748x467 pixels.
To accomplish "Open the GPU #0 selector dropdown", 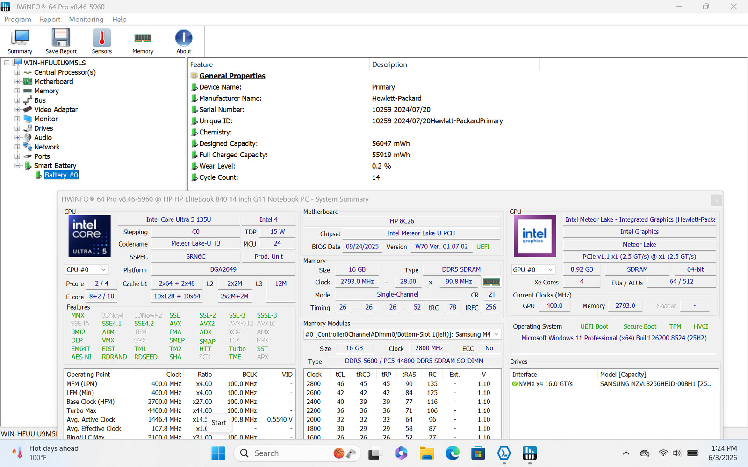I will pos(533,270).
